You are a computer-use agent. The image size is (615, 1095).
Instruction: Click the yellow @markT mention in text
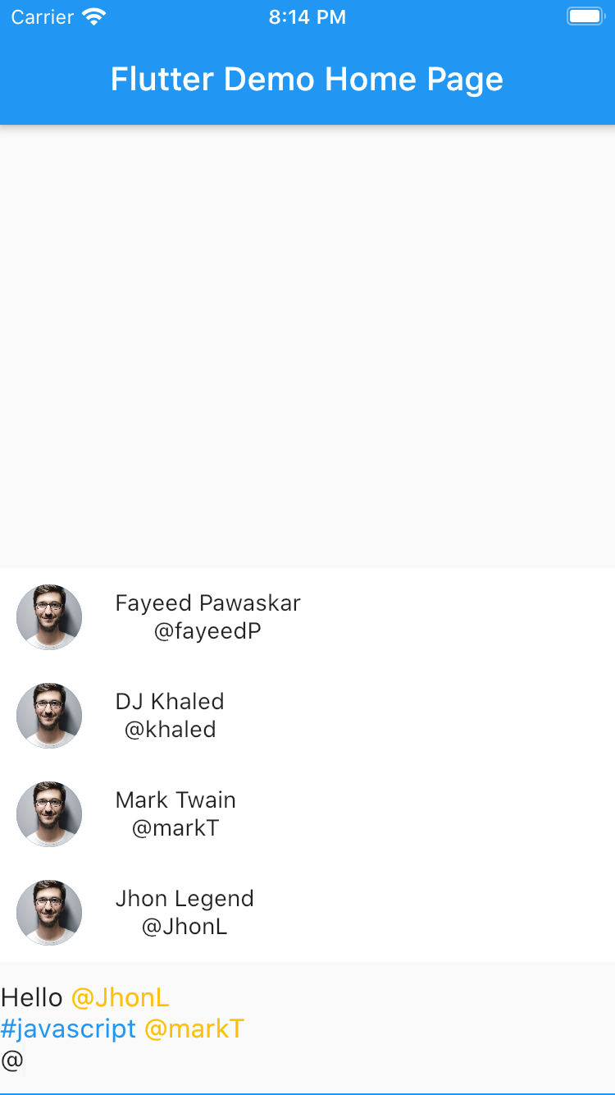pyautogui.click(x=194, y=1029)
